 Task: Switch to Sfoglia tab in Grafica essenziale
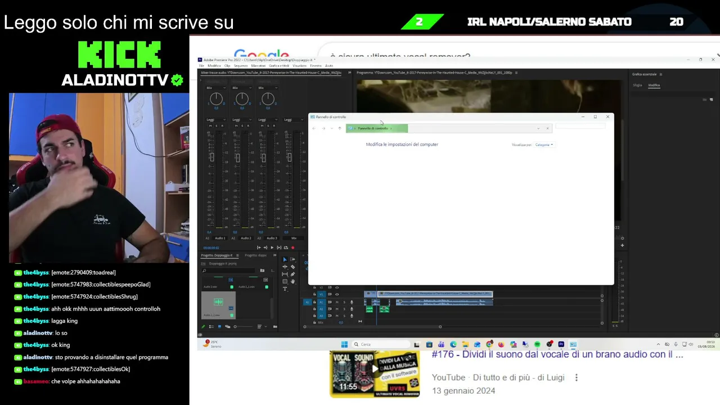[637, 85]
